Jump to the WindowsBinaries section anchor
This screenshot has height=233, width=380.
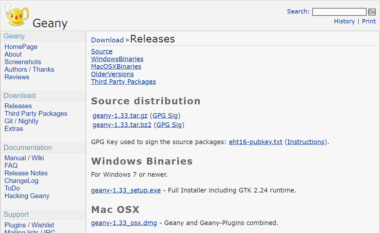tap(117, 59)
